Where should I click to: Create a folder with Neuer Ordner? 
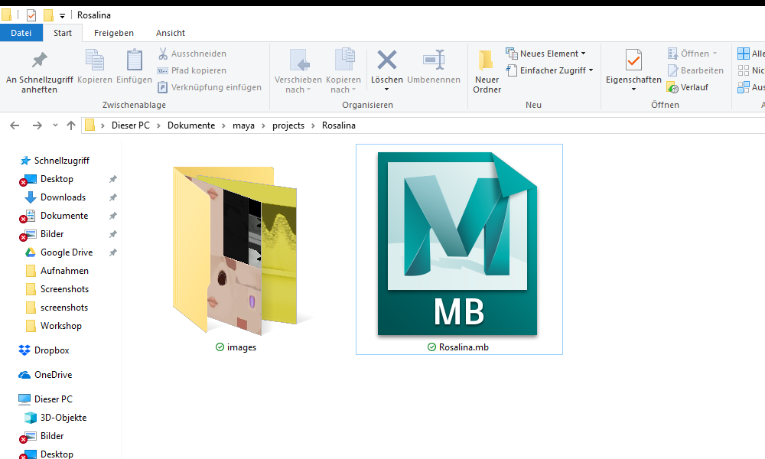(487, 72)
